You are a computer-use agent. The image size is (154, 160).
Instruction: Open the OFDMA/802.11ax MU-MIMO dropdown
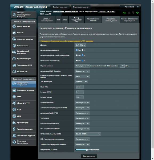click(88, 134)
